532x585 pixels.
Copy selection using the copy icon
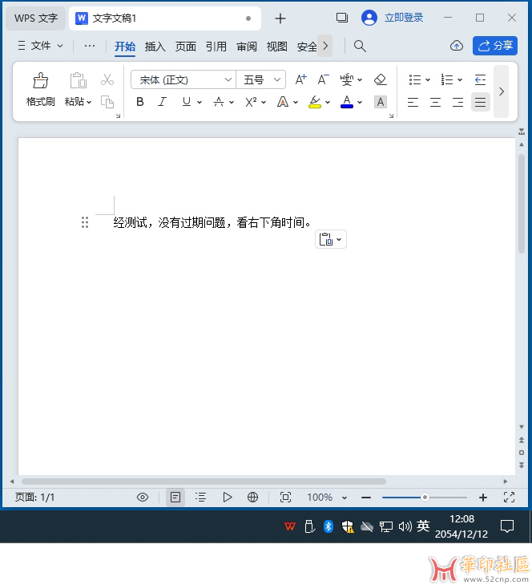[107, 102]
